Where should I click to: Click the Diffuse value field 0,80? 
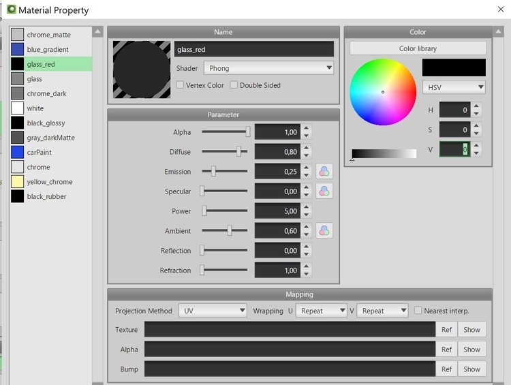click(x=278, y=151)
